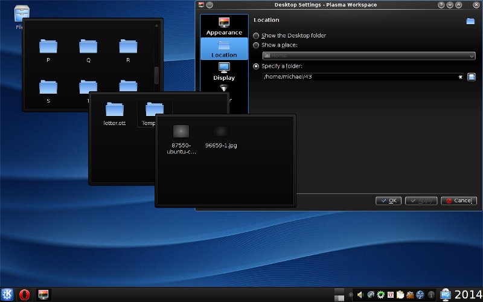Open the letter.ott folder
This screenshot has height=302, width=483.
click(x=115, y=110)
